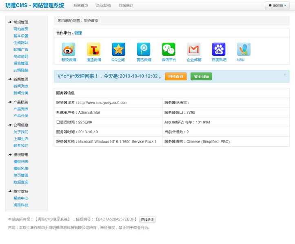Open the 搜狐微博 platform icon

(93, 49)
